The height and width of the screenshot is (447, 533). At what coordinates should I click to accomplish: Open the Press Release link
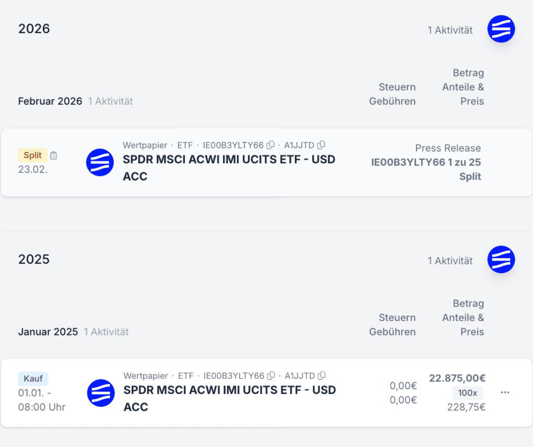tap(448, 148)
